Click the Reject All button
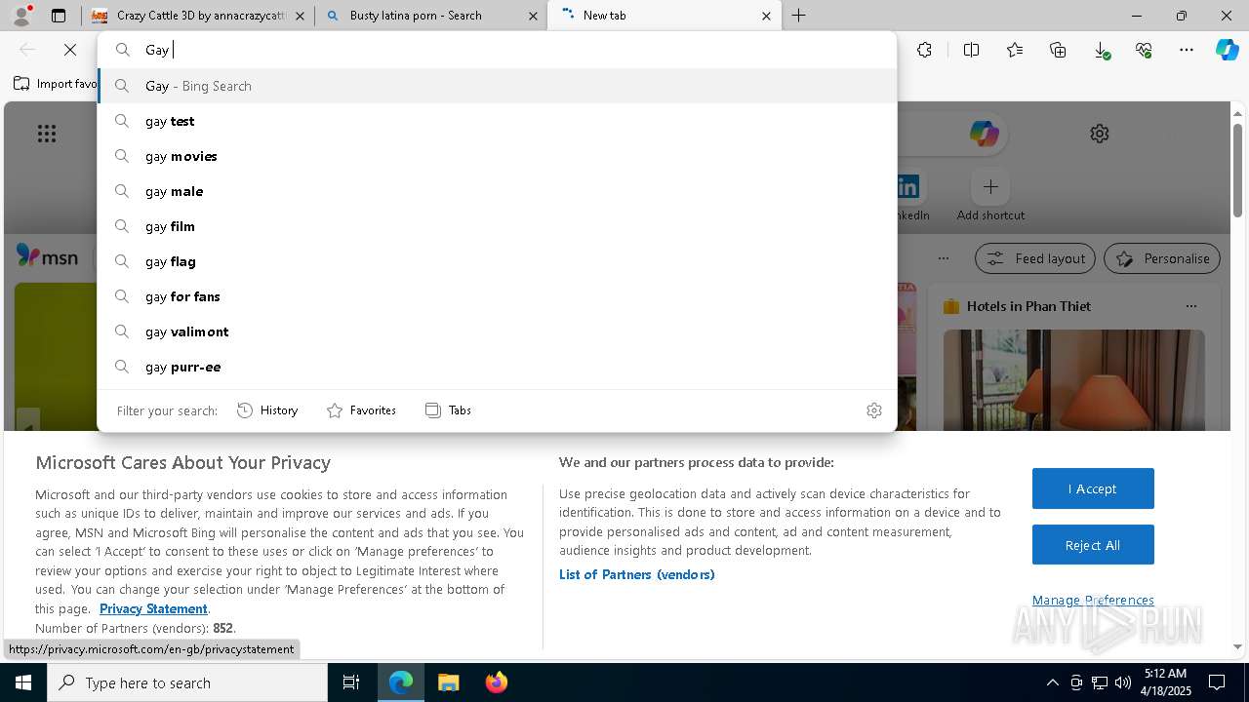 (x=1093, y=545)
